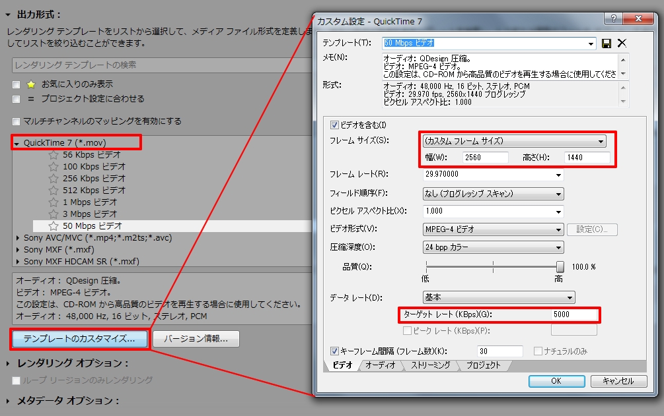Toggle ピーク レート (KBps) checkbox
664x416 pixels.
coord(408,330)
